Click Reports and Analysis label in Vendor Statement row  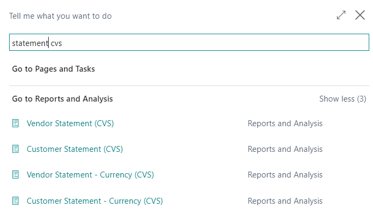coord(285,124)
